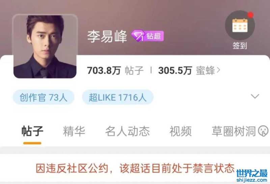Click the 超LIKE 1716人 tag
270x184 pixels.
pos(118,97)
